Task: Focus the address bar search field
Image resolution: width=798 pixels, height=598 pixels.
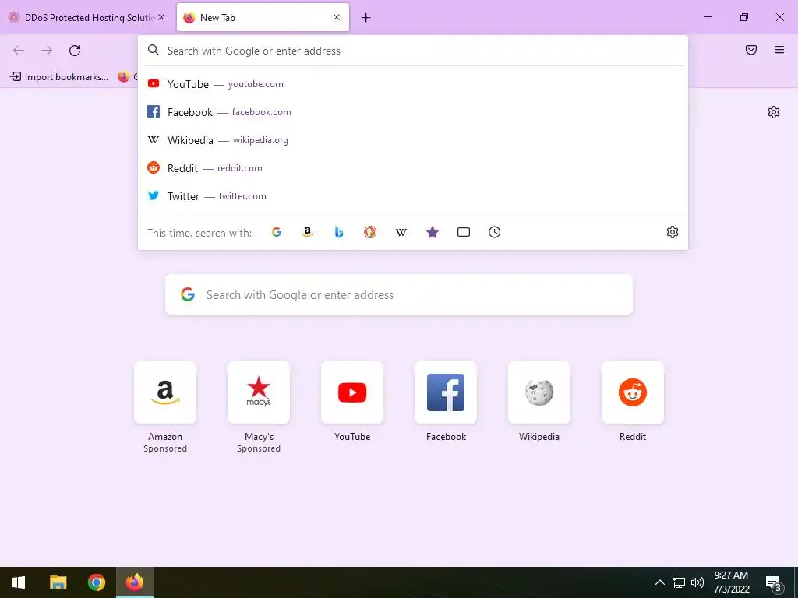Action: (413, 51)
